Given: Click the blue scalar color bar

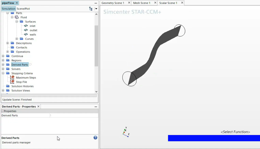Looking at the screenshot, I should (214, 138).
